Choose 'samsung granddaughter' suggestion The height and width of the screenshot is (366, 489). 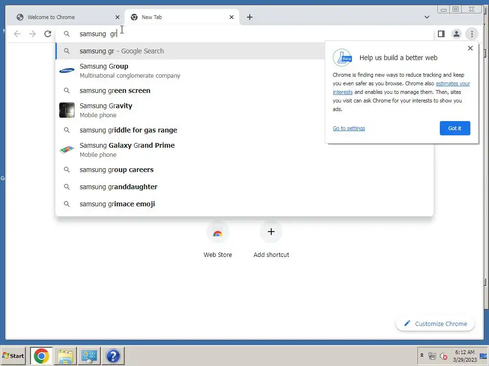click(244, 187)
